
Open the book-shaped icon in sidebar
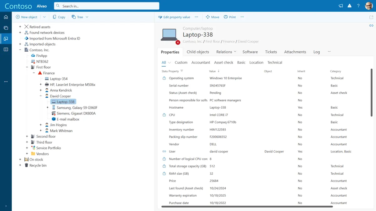point(6,49)
